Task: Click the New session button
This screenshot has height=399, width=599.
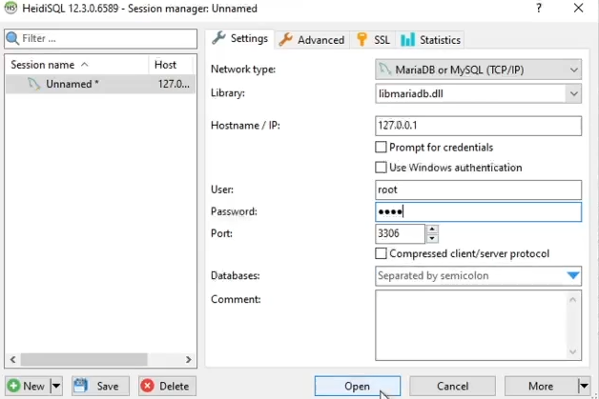Action: [x=27, y=386]
